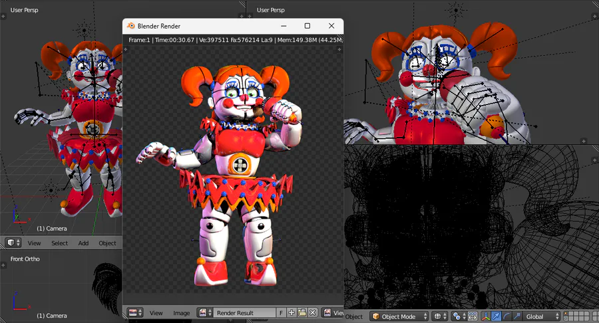Toggle manipulate center points button
599x323 pixels.
click(x=473, y=316)
